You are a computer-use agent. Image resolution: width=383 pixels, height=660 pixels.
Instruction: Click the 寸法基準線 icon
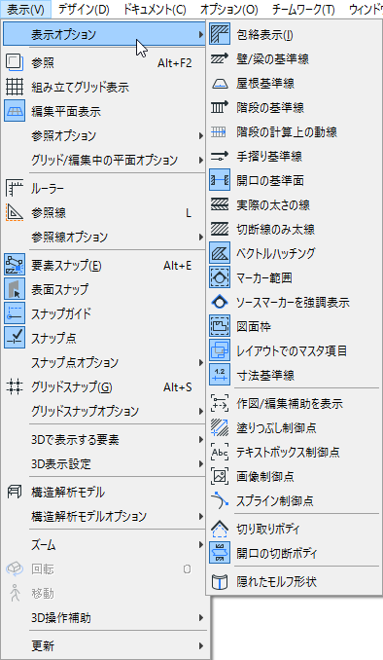220,375
